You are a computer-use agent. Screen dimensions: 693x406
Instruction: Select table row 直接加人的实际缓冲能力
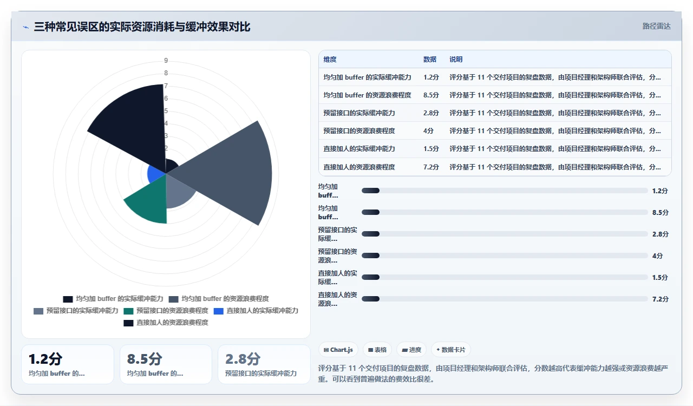click(495, 148)
